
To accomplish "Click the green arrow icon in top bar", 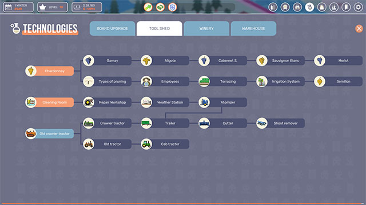I will [148, 7].
